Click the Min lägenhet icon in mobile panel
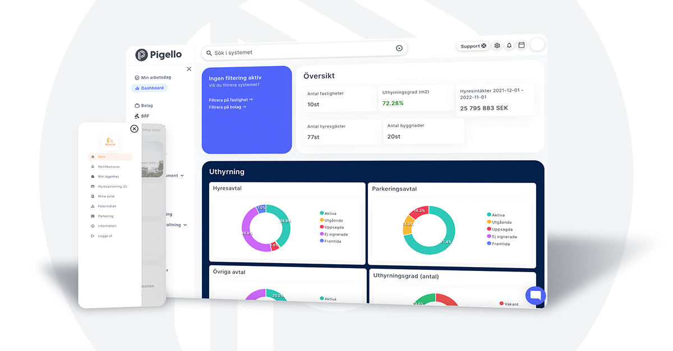 coord(93,176)
